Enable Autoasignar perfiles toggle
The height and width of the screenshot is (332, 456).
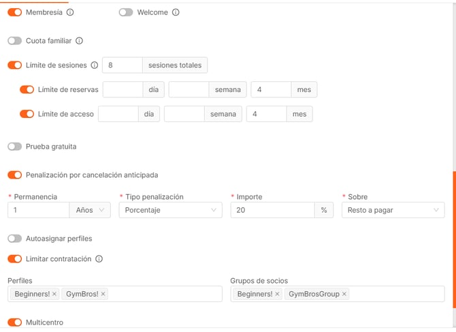[x=14, y=239]
